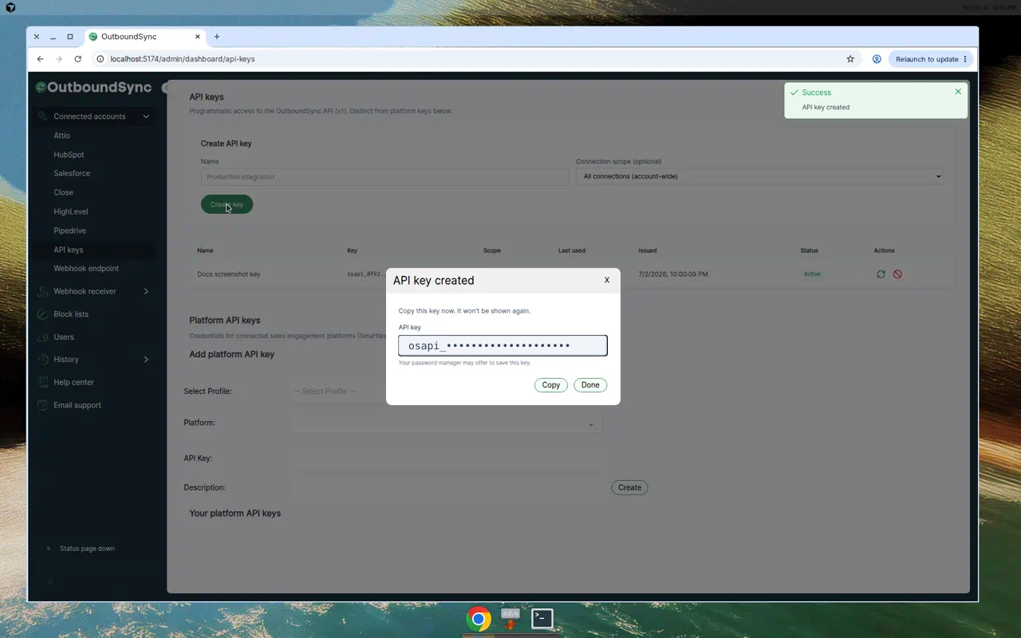Open Attio in the sidebar
This screenshot has width=1021, height=638.
pyautogui.click(x=61, y=136)
